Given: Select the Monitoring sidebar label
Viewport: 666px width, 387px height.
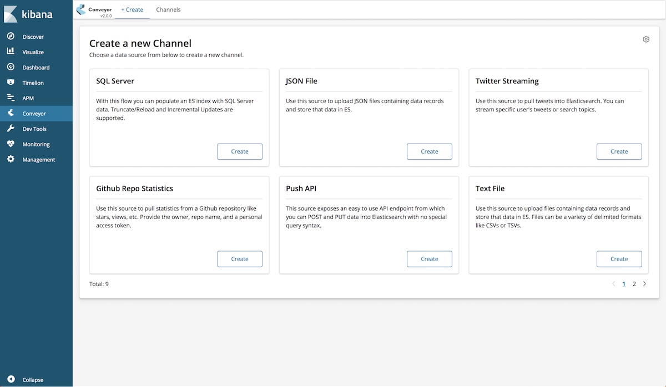Looking at the screenshot, I should coord(36,144).
